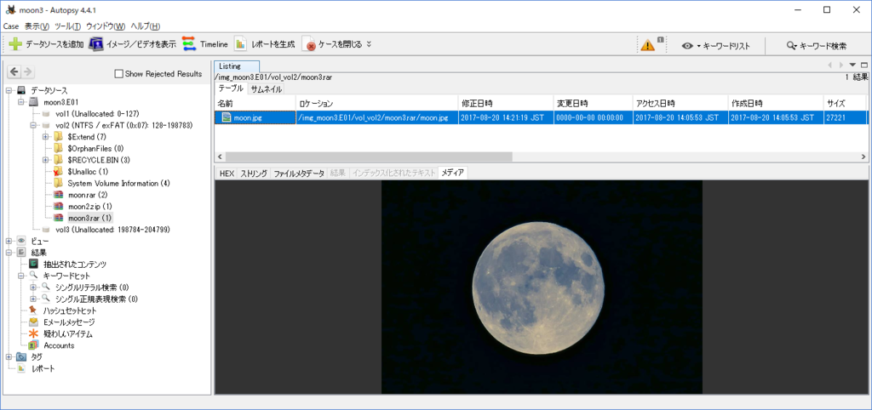Click the Accounts icon in tree
The width and height of the screenshot is (872, 410).
[x=33, y=345]
